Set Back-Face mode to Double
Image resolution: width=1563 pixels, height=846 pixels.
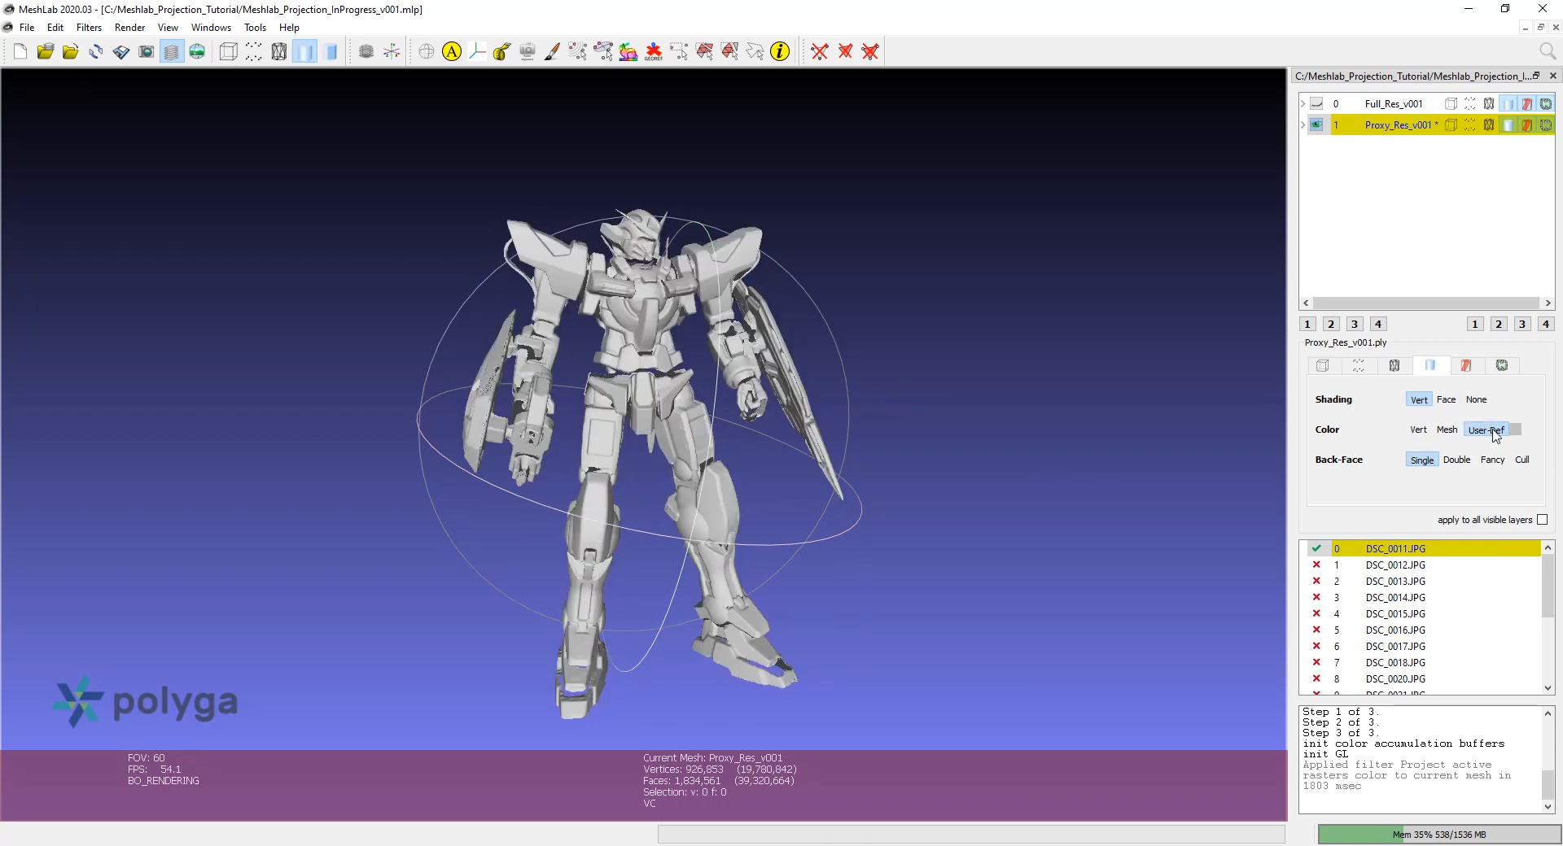[x=1456, y=460]
